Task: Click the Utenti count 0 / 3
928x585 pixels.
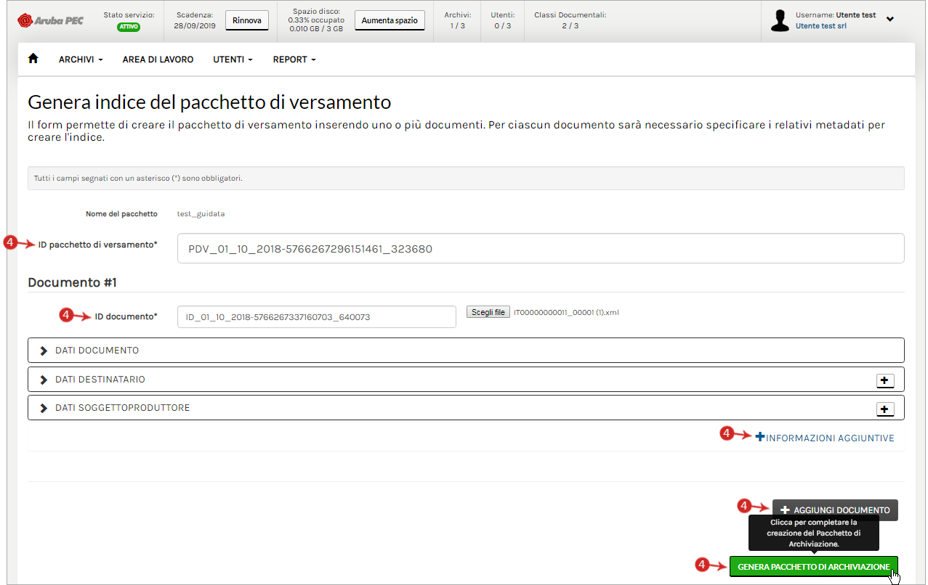Action: [503, 25]
